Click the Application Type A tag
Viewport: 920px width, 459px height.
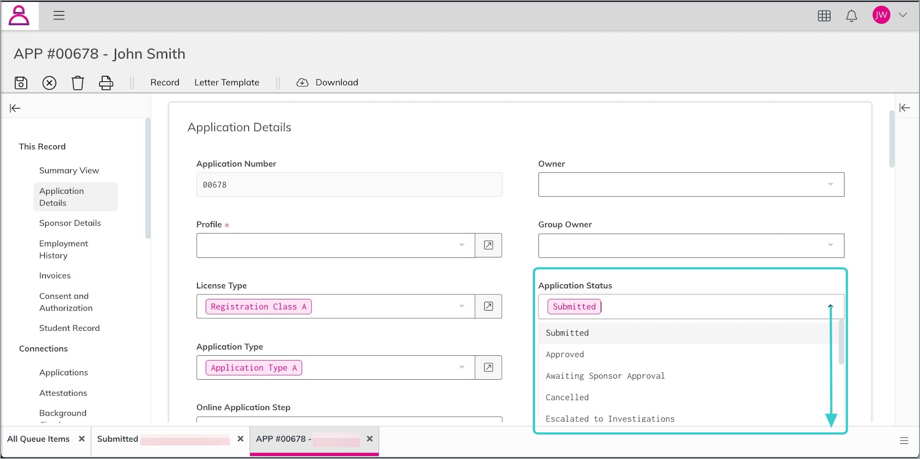click(254, 368)
